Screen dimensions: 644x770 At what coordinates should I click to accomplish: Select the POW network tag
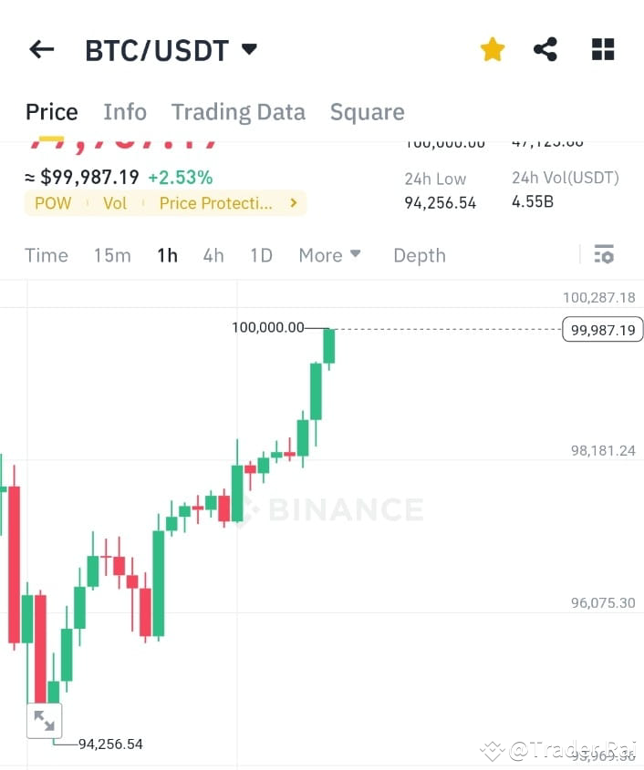pos(52,203)
